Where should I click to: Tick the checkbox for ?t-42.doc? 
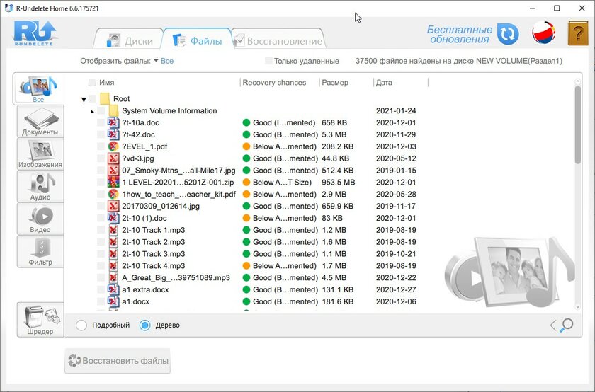101,134
